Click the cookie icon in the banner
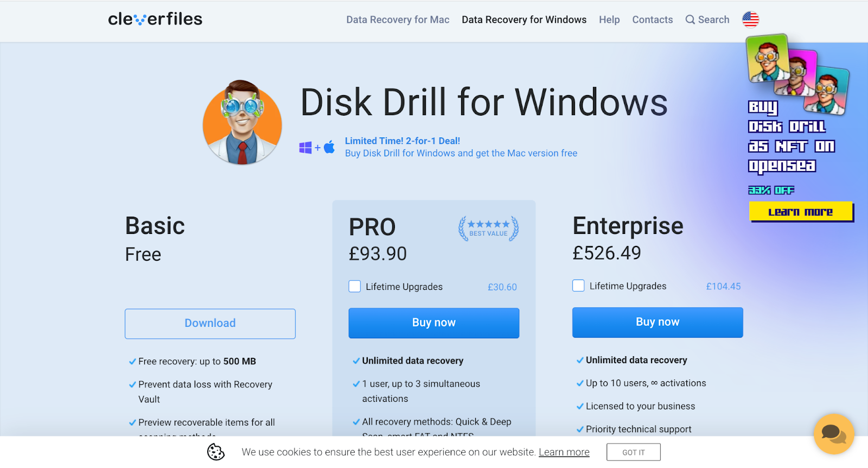Image resolution: width=868 pixels, height=468 pixels. coord(216,452)
